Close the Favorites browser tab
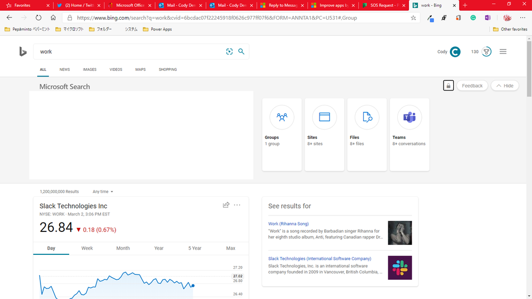The image size is (532, 299). (48, 5)
